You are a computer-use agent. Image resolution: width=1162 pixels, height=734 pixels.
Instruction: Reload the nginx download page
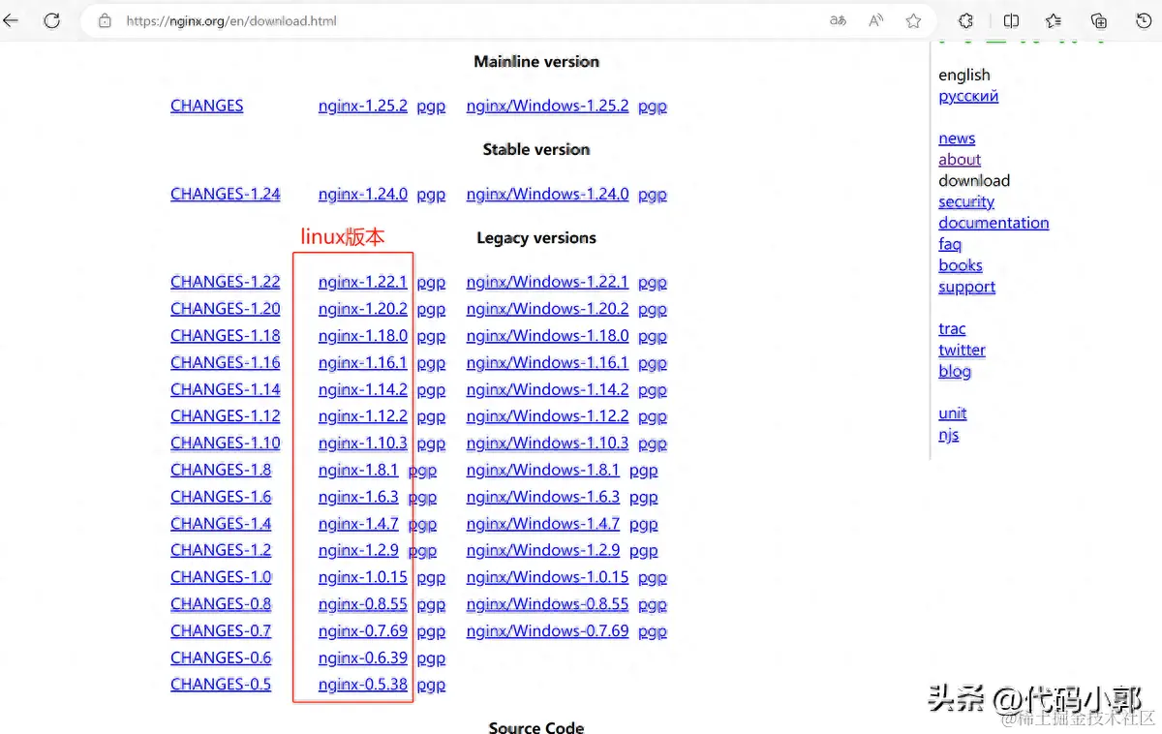(52, 20)
